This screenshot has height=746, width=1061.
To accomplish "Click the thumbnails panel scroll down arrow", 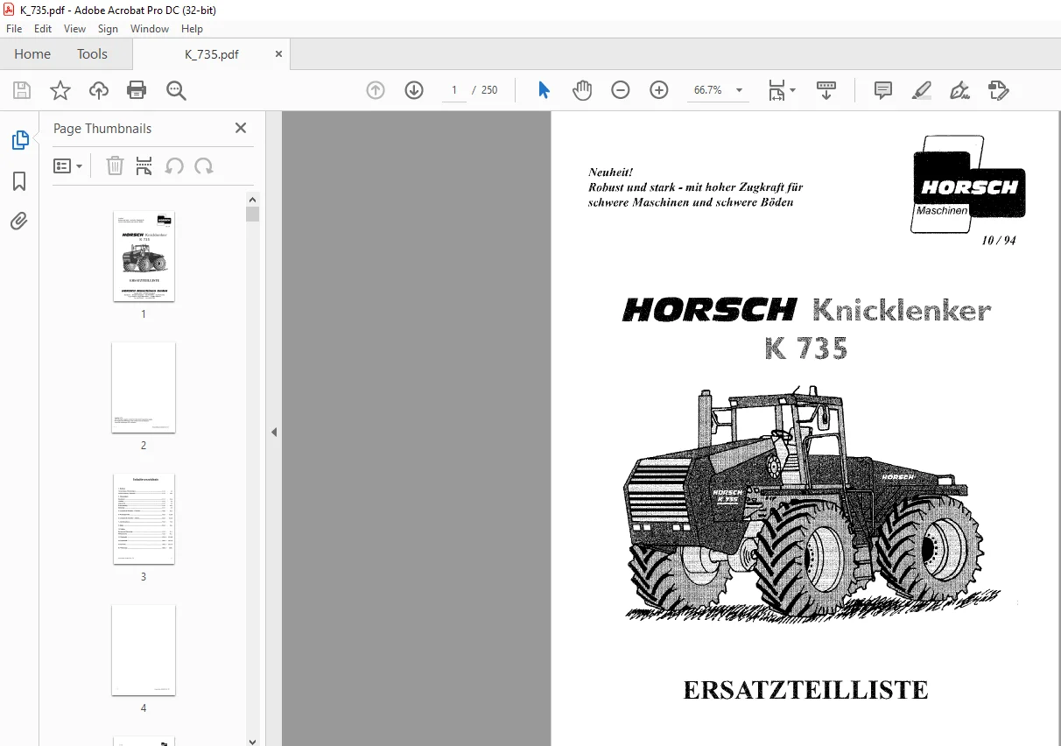I will tap(253, 740).
